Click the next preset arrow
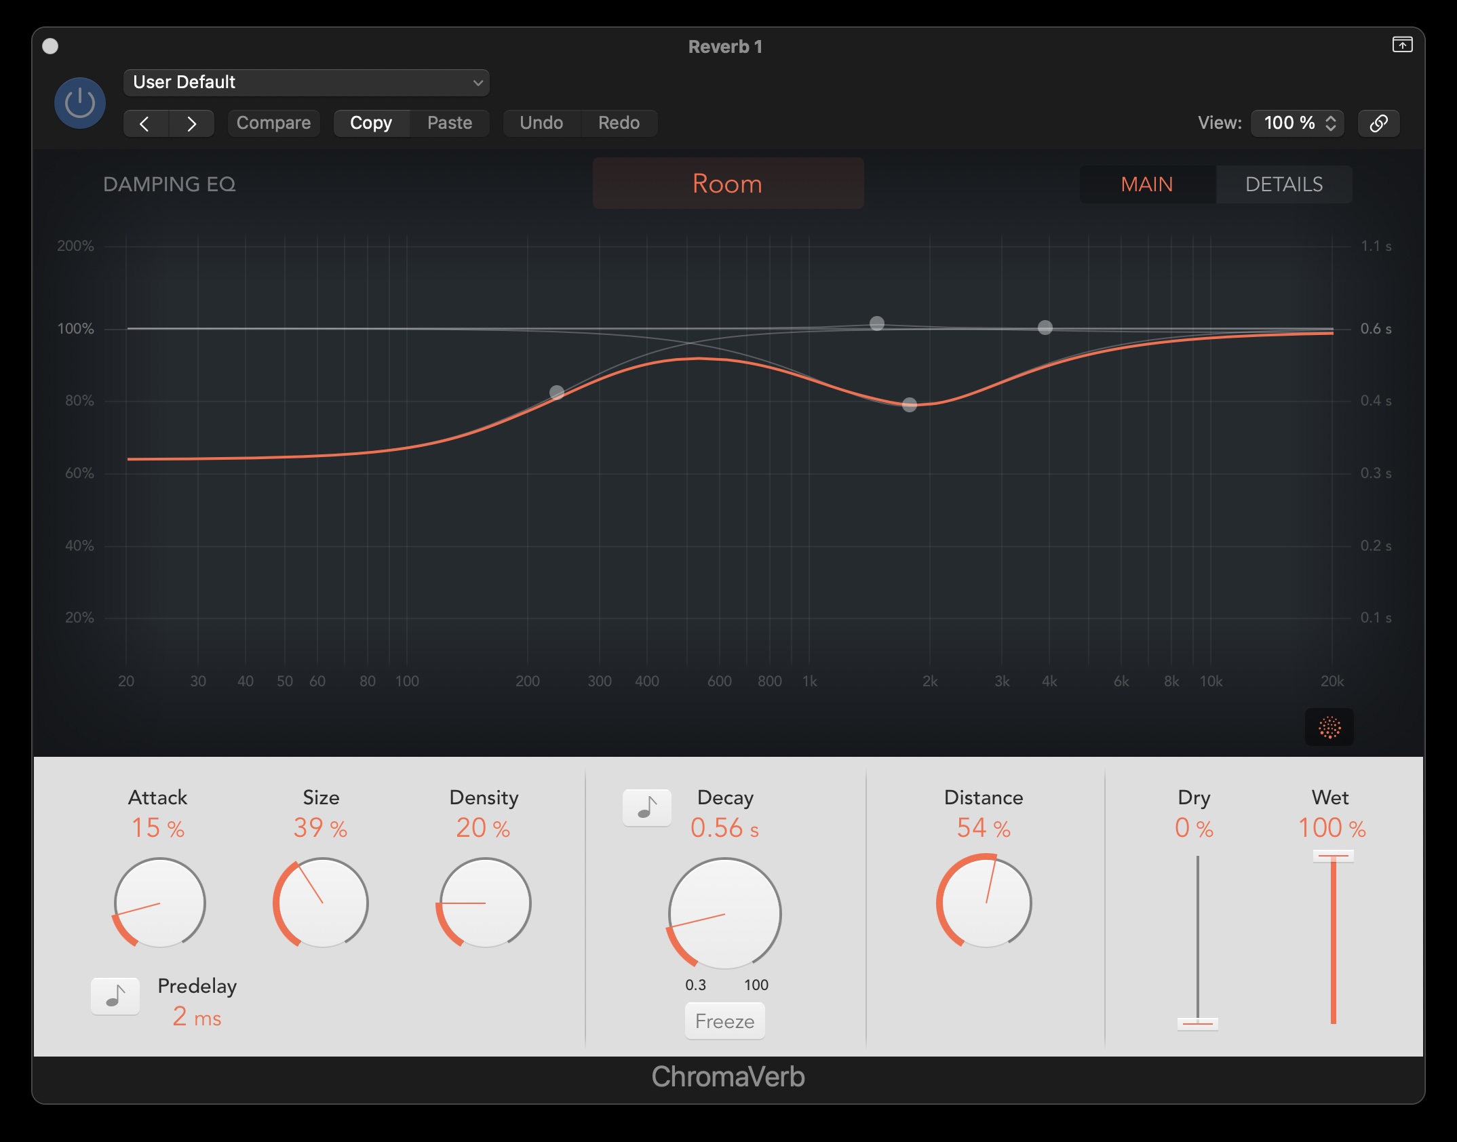 (x=191, y=123)
